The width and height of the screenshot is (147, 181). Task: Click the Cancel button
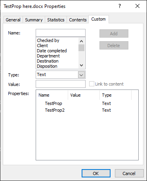129,173
